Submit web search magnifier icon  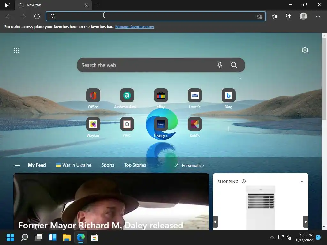pyautogui.click(x=234, y=65)
